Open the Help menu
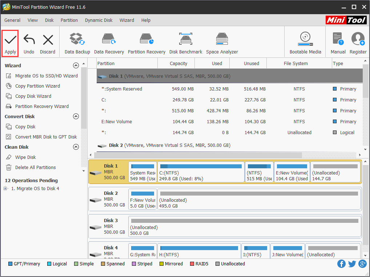The width and height of the screenshot is (370, 277). pos(146,20)
